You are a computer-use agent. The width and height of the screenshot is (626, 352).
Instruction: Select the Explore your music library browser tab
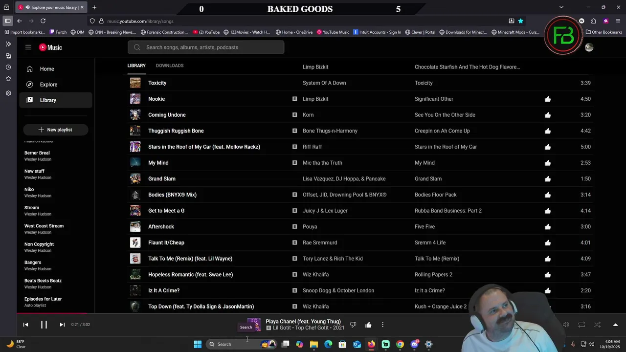pyautogui.click(x=51, y=7)
